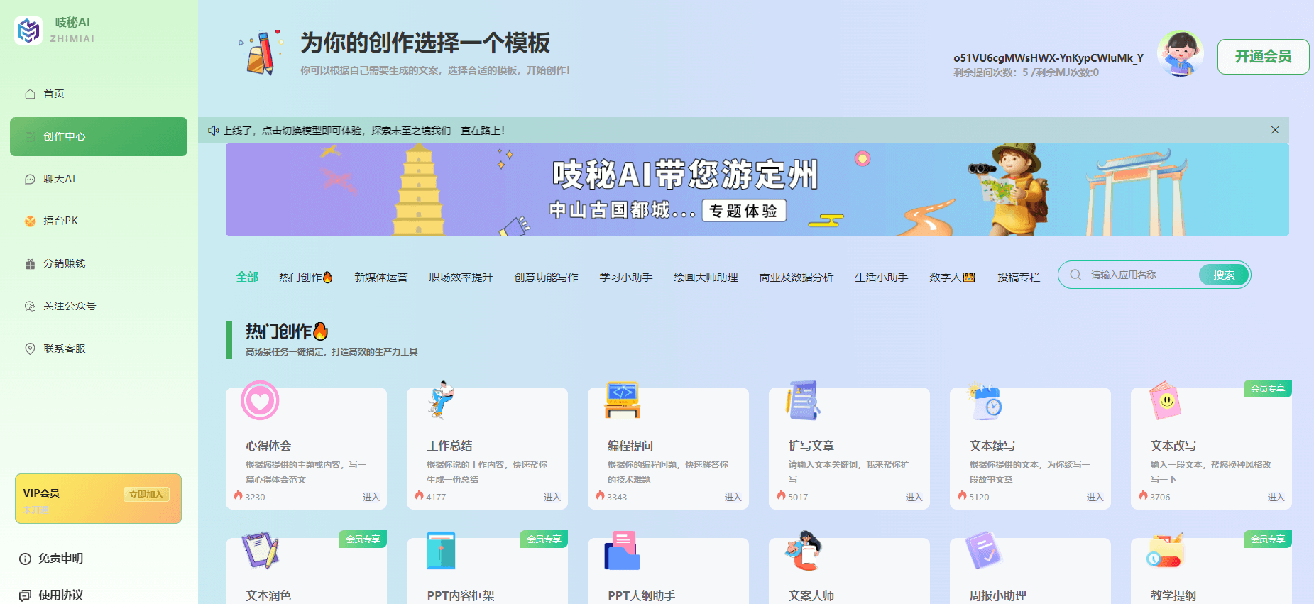1314x604 pixels.
Task: Click the 周报小助理 purple note icon
Action: (984, 550)
